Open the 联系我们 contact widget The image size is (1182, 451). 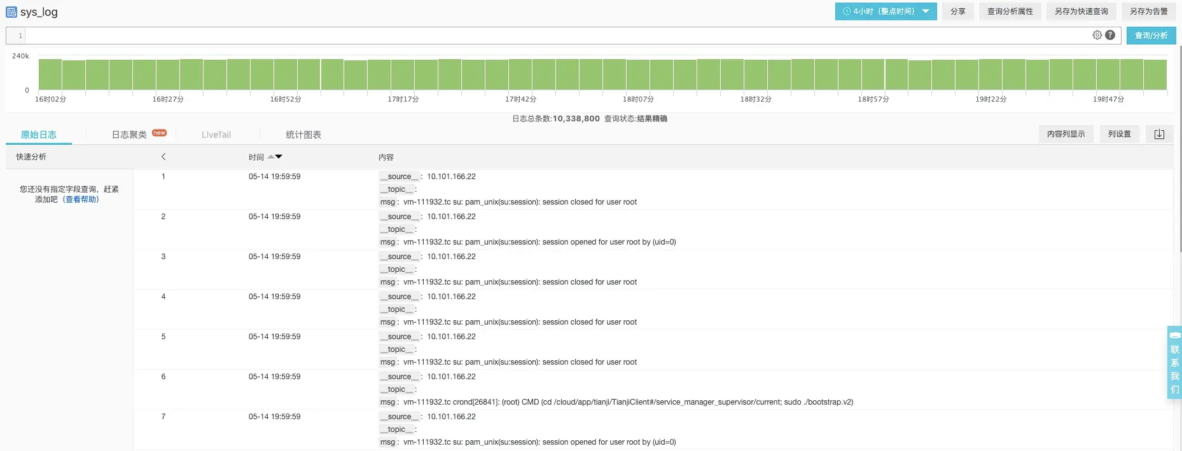coord(1174,362)
